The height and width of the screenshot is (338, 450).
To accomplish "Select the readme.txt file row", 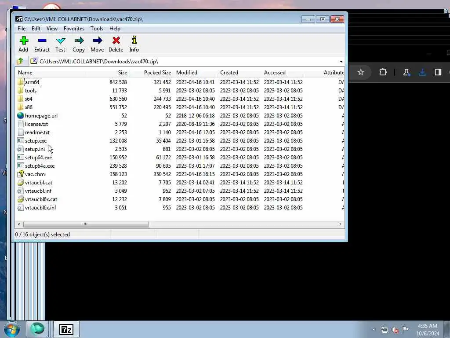I will [180, 132].
